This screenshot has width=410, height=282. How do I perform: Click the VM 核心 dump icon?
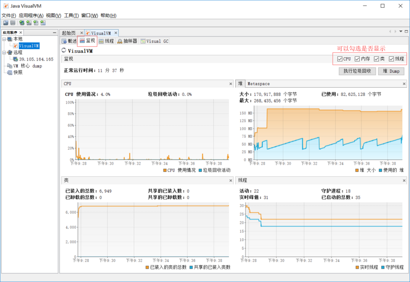pos(10,66)
